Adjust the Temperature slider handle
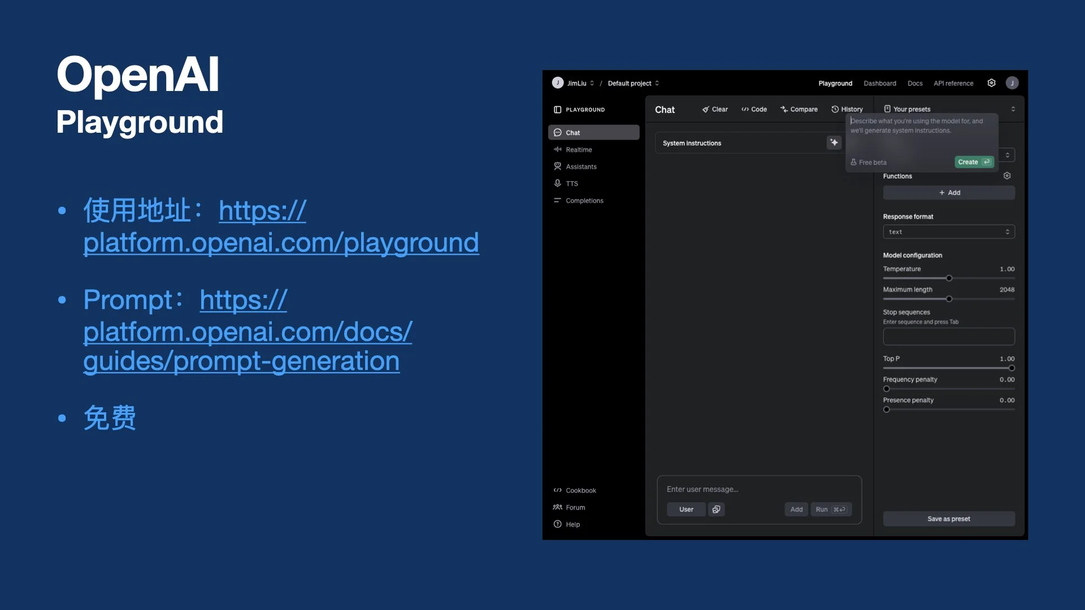Image resolution: width=1085 pixels, height=610 pixels. [x=949, y=278]
